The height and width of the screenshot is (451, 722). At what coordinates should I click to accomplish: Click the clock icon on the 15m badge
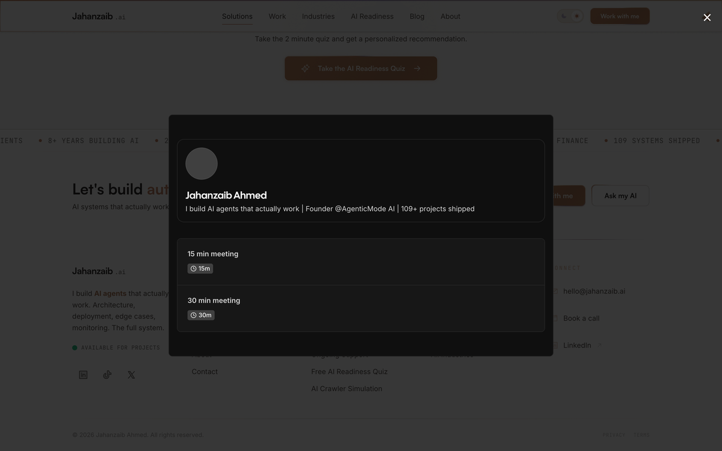tap(193, 268)
